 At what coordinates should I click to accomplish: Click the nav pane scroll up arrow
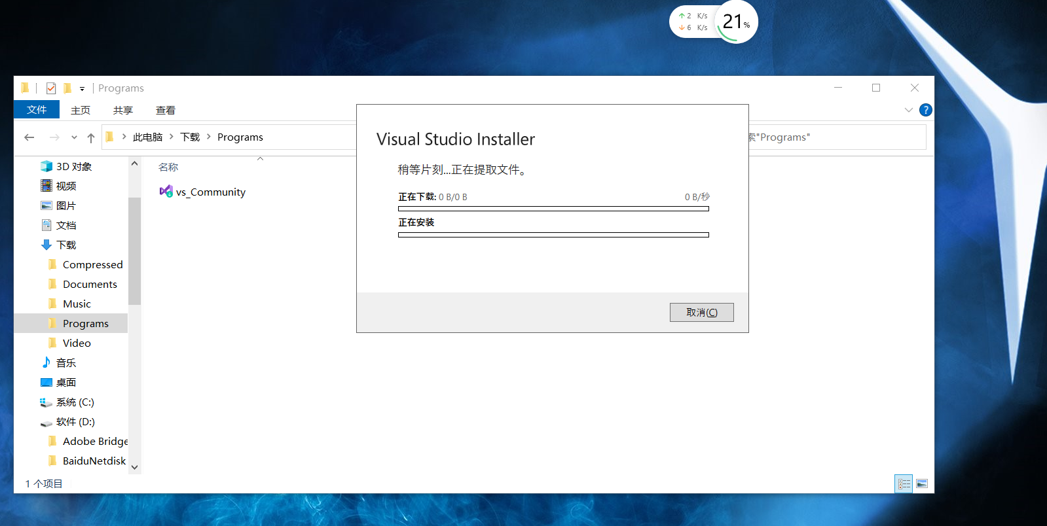click(x=134, y=164)
